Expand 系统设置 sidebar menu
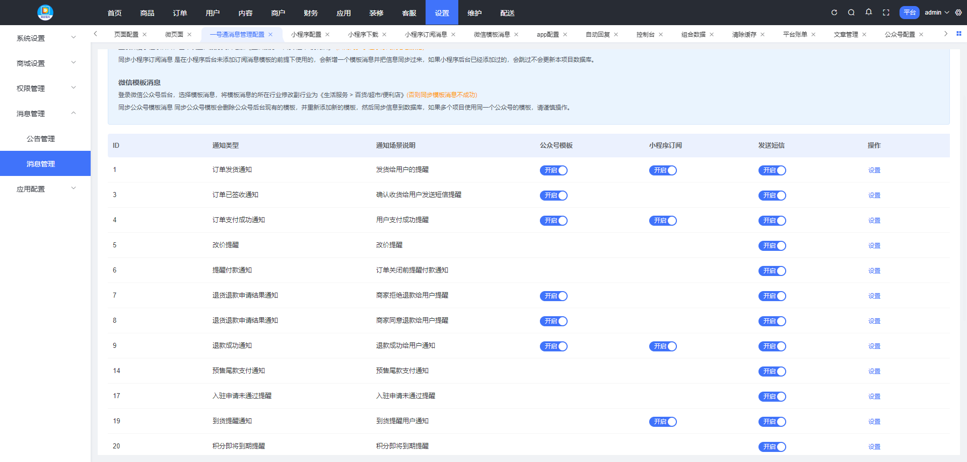967x462 pixels. click(45, 38)
